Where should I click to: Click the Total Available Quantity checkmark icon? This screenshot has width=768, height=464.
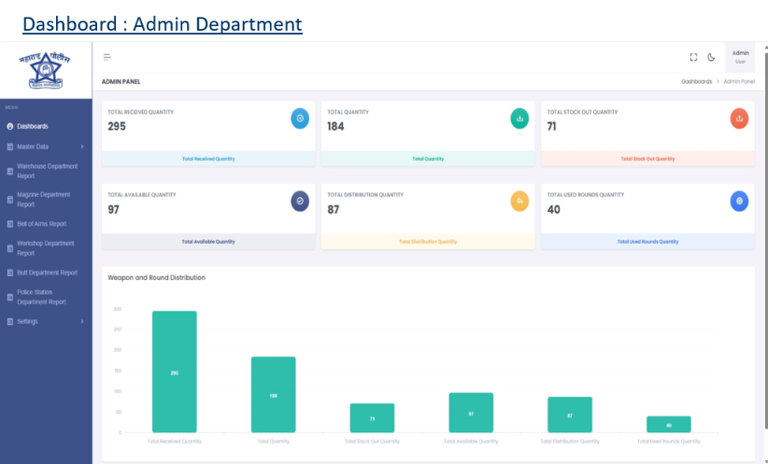[x=300, y=201]
